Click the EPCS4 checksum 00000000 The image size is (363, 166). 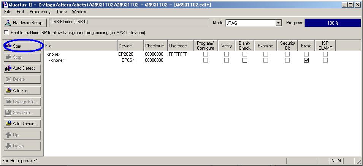tap(154, 60)
